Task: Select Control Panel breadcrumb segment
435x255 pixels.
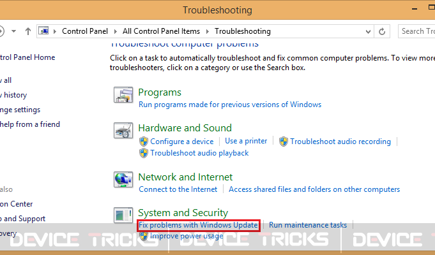Action: (x=85, y=31)
